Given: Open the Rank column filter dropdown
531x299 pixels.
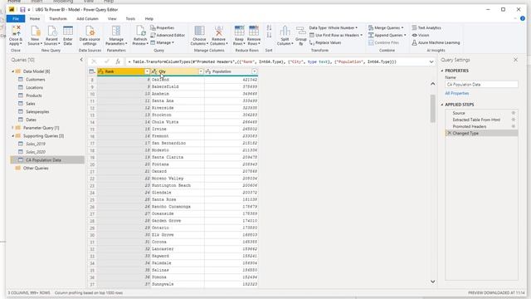Looking at the screenshot, I should pyautogui.click(x=147, y=71).
